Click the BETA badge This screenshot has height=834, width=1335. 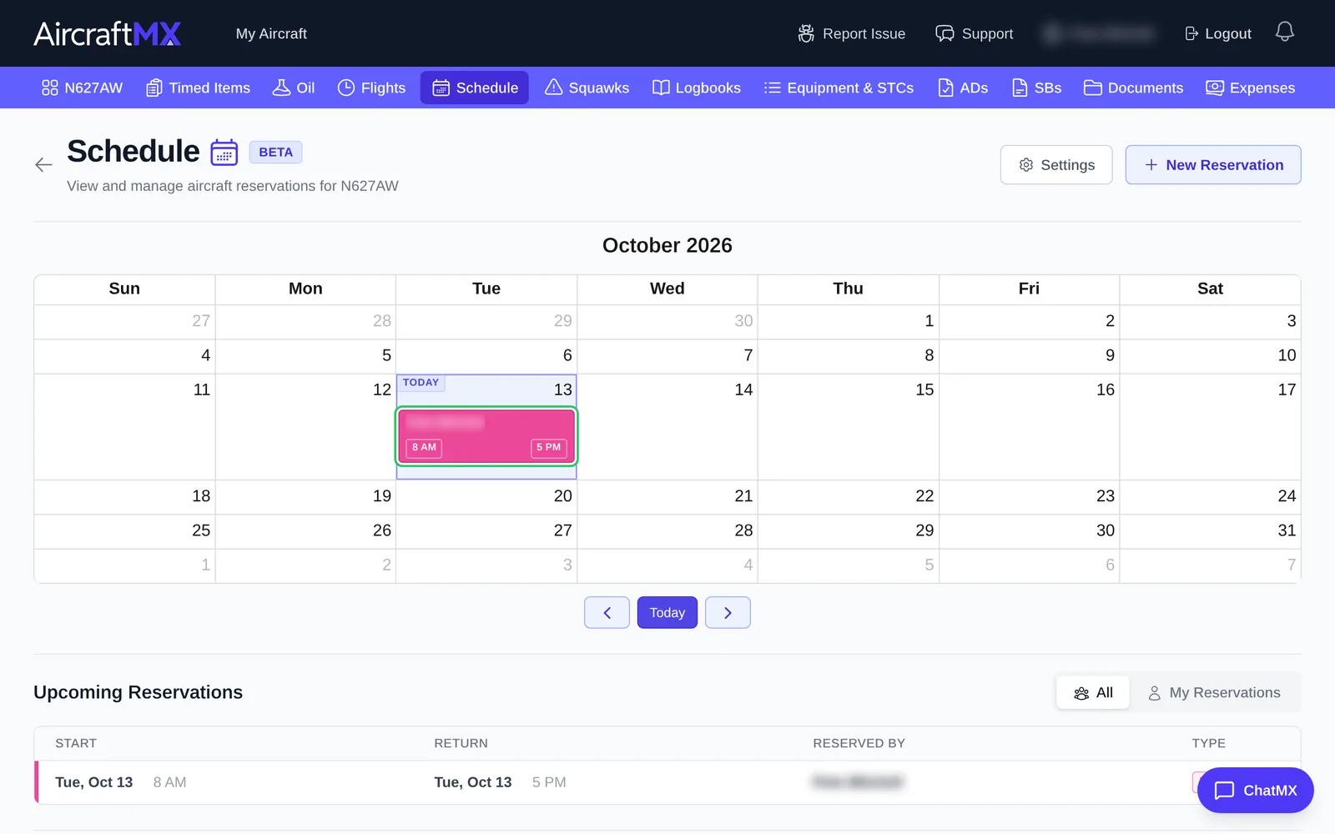point(275,153)
